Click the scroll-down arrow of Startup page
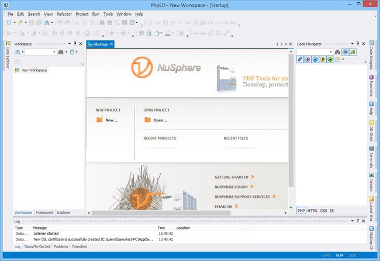The width and height of the screenshot is (380, 261). click(x=291, y=207)
